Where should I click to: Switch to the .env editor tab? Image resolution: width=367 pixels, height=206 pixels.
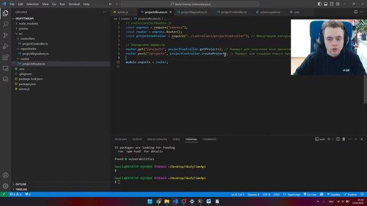point(297,12)
